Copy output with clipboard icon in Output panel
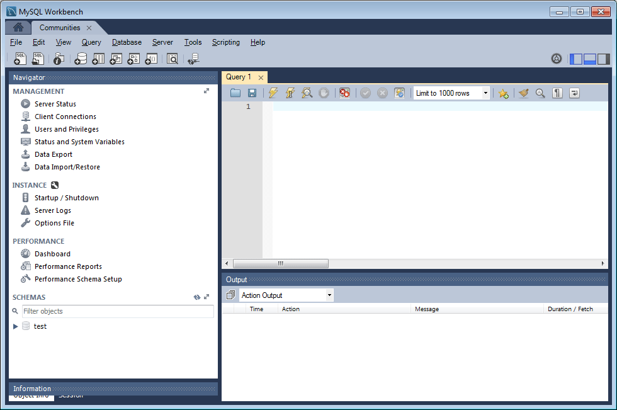The width and height of the screenshot is (617, 410). 230,295
